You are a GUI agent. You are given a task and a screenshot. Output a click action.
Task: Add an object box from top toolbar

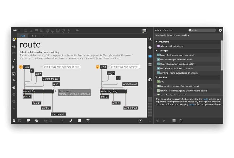pos(26,30)
